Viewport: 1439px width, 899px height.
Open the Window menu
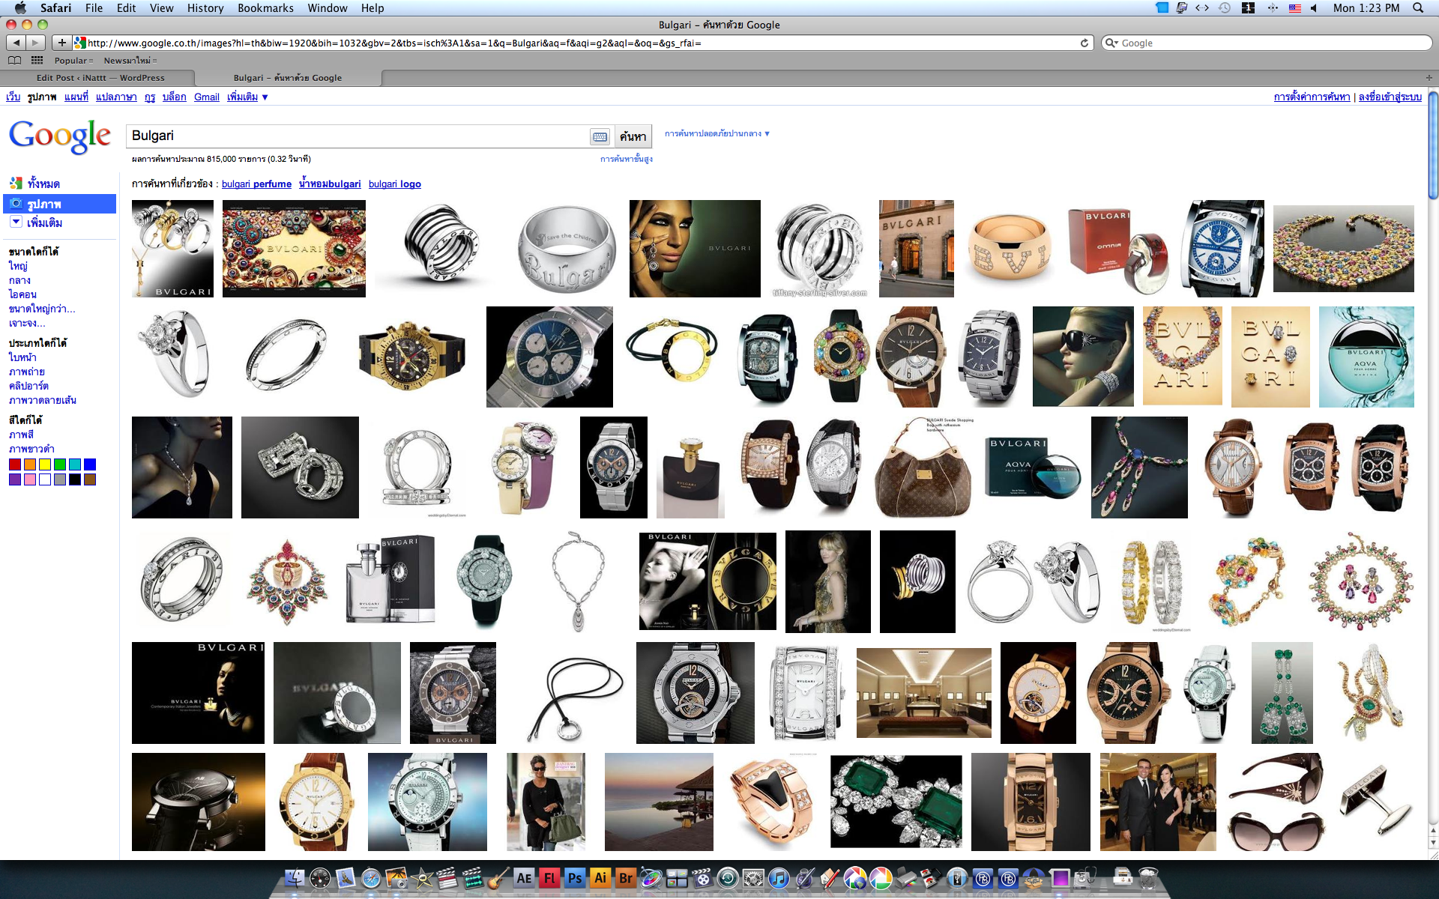[328, 7]
